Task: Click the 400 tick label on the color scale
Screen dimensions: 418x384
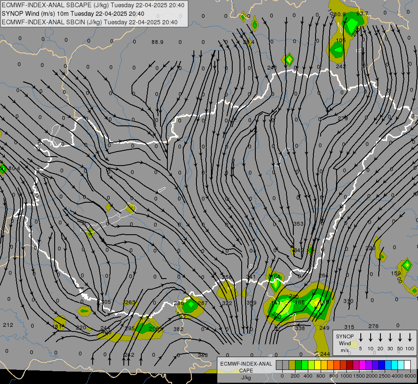Action: (308, 376)
